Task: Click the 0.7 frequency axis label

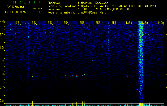Action: click(x=2, y=87)
